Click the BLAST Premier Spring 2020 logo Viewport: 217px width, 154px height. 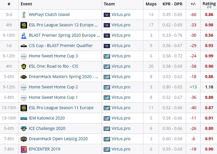[24, 35]
